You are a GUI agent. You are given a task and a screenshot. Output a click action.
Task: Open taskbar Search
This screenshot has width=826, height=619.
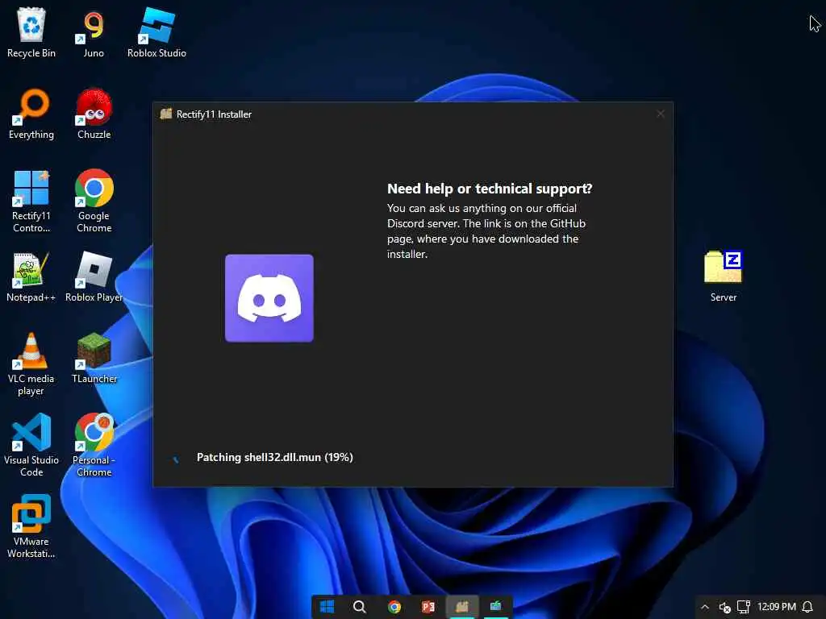(359, 607)
